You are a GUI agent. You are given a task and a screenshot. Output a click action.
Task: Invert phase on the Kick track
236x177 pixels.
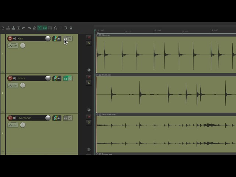89,70
